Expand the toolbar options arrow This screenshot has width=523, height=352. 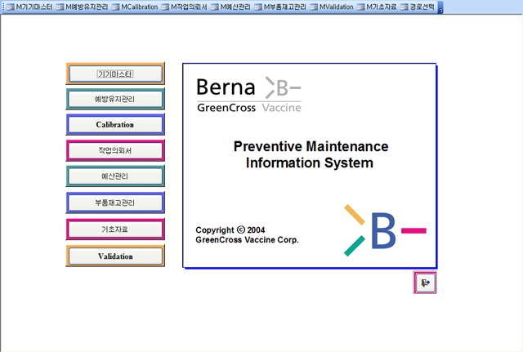tap(440, 7)
